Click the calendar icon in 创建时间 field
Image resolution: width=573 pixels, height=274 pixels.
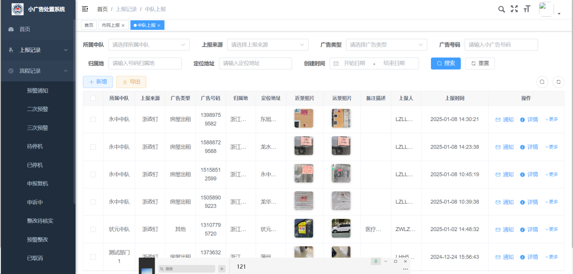point(336,64)
